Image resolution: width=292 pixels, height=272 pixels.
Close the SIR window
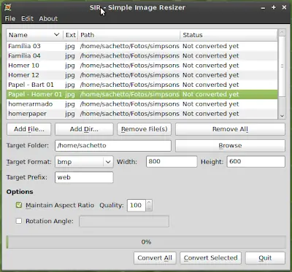(284, 7)
